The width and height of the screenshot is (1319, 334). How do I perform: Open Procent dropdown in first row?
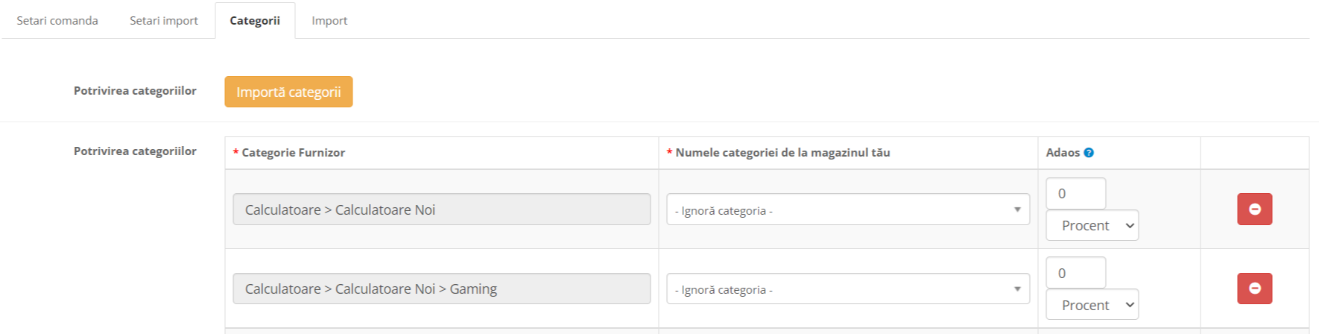click(1092, 226)
